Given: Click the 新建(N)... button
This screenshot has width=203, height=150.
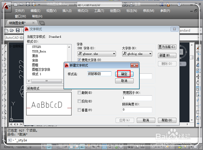Looking at the screenshot, I should pyautogui.click(x=167, y=56).
